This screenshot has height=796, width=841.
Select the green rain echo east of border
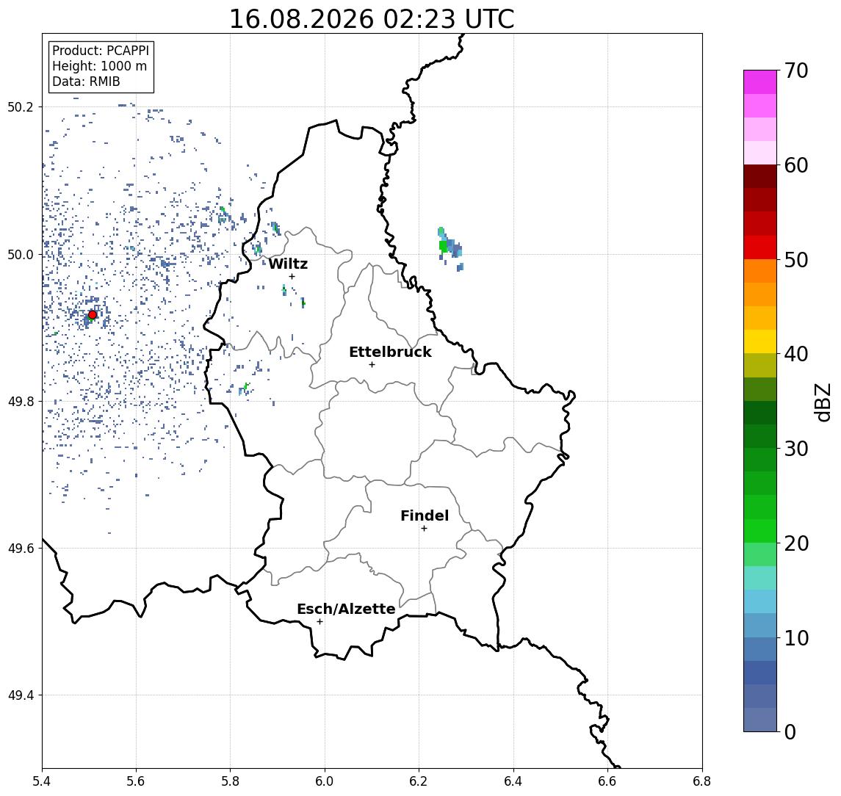point(443,246)
